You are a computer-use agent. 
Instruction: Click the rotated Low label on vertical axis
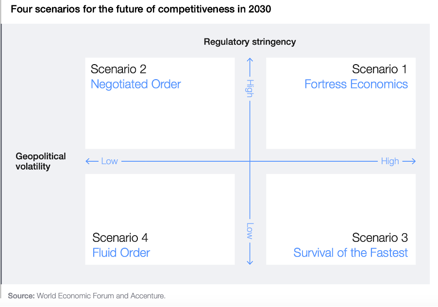click(x=250, y=231)
